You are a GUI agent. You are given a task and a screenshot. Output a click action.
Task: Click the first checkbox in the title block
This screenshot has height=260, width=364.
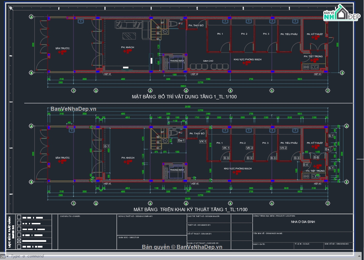[19, 217]
